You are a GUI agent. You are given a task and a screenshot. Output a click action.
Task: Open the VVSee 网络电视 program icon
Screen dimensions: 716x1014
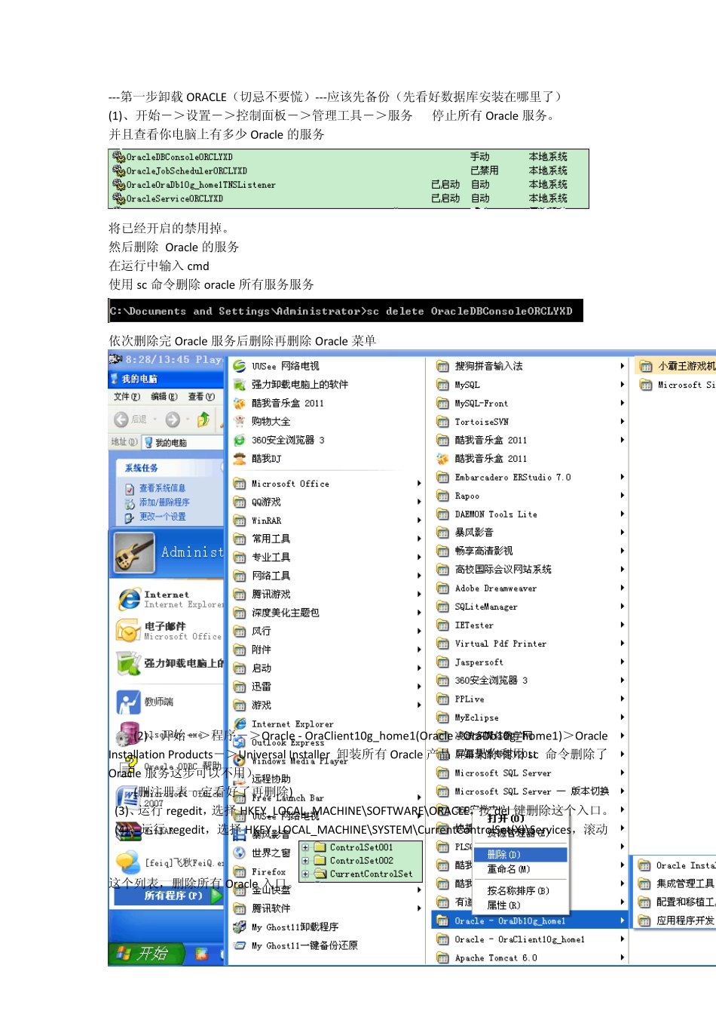(240, 366)
